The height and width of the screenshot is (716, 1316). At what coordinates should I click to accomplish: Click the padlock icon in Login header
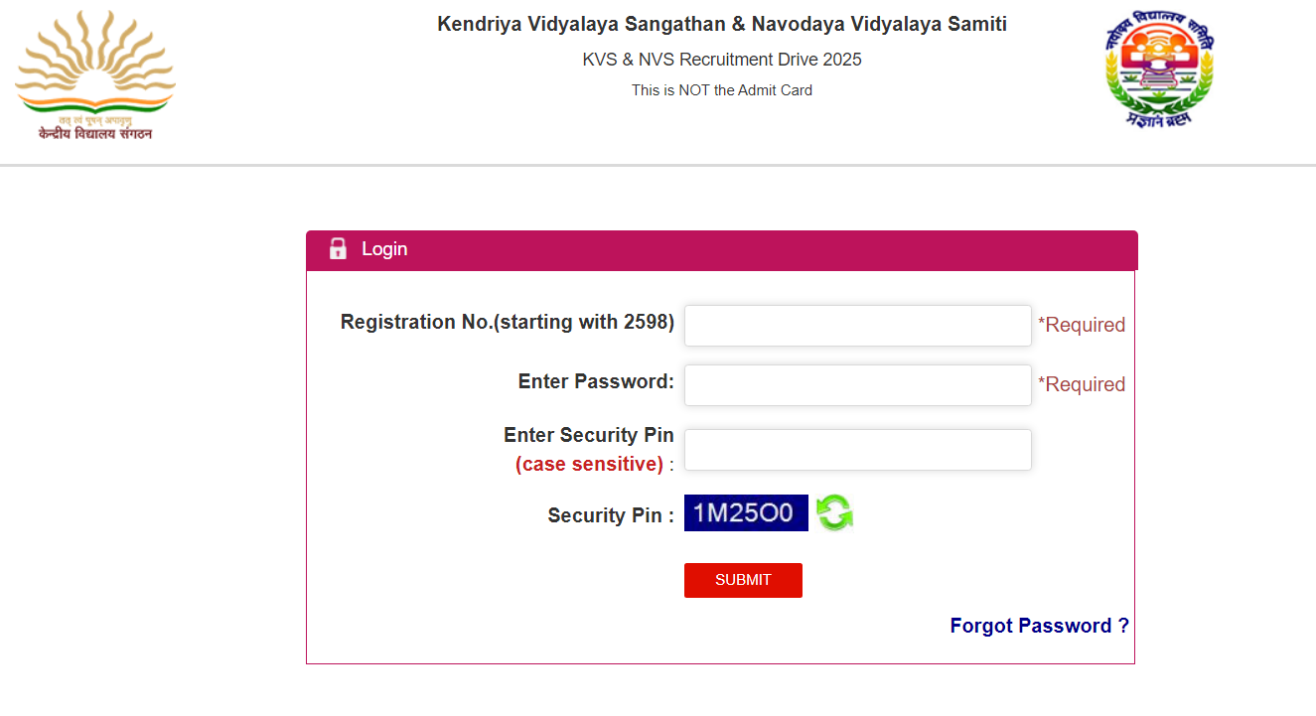(x=338, y=249)
